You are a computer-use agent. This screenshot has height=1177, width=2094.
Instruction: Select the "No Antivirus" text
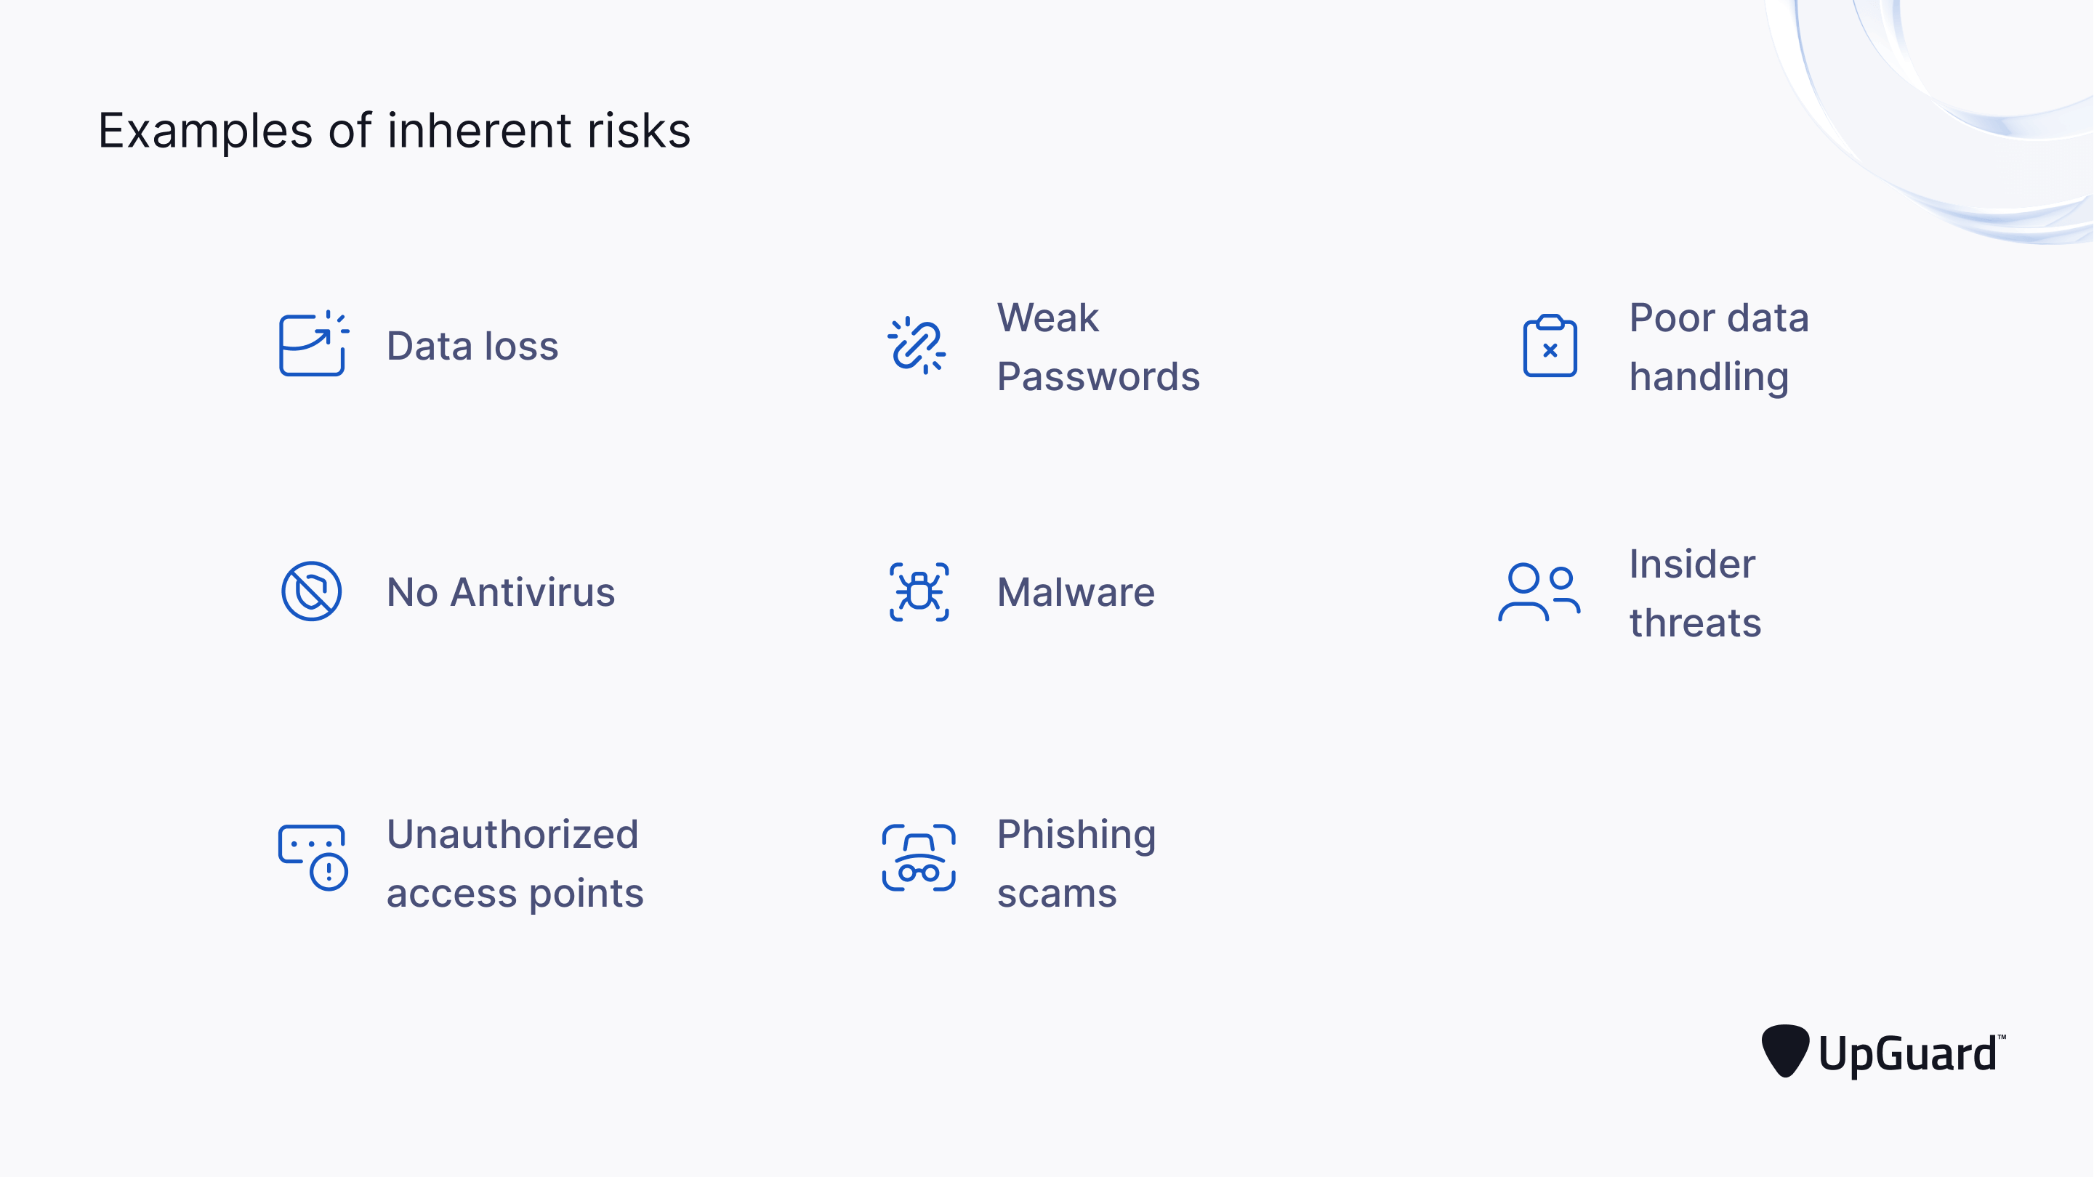pos(501,591)
